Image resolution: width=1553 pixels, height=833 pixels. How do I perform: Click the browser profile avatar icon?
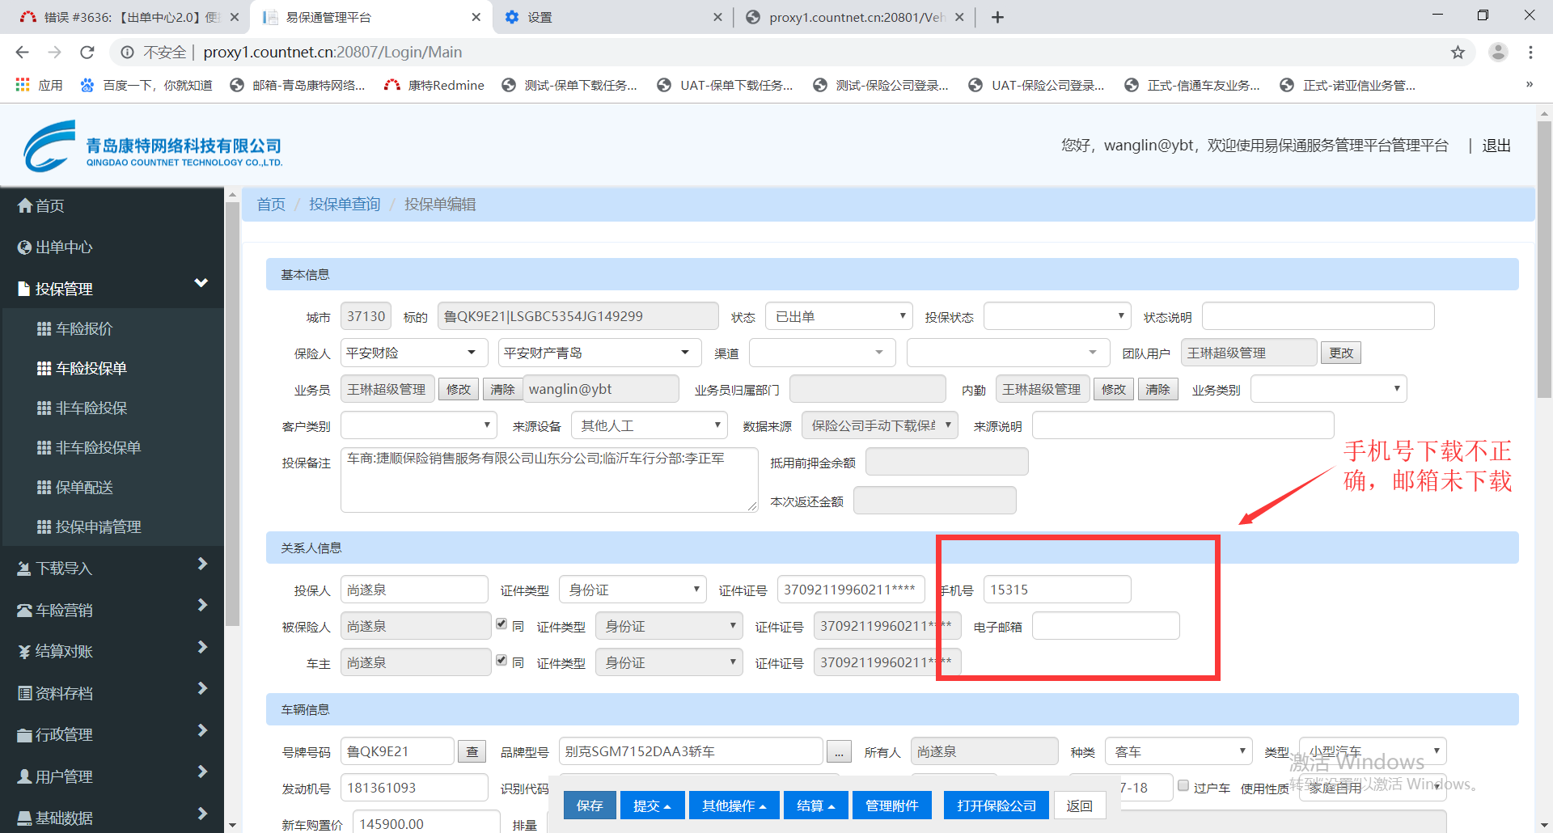tap(1498, 53)
